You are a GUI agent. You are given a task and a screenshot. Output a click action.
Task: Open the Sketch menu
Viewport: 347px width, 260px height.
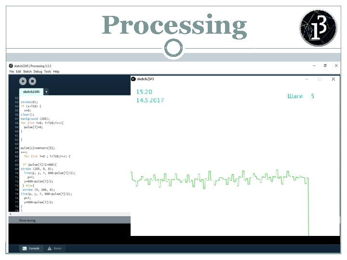point(27,71)
